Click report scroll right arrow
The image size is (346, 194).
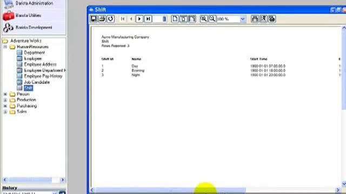(x=338, y=190)
